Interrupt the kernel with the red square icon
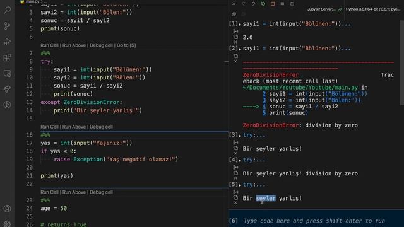This screenshot has height=227, width=404. (x=273, y=4)
